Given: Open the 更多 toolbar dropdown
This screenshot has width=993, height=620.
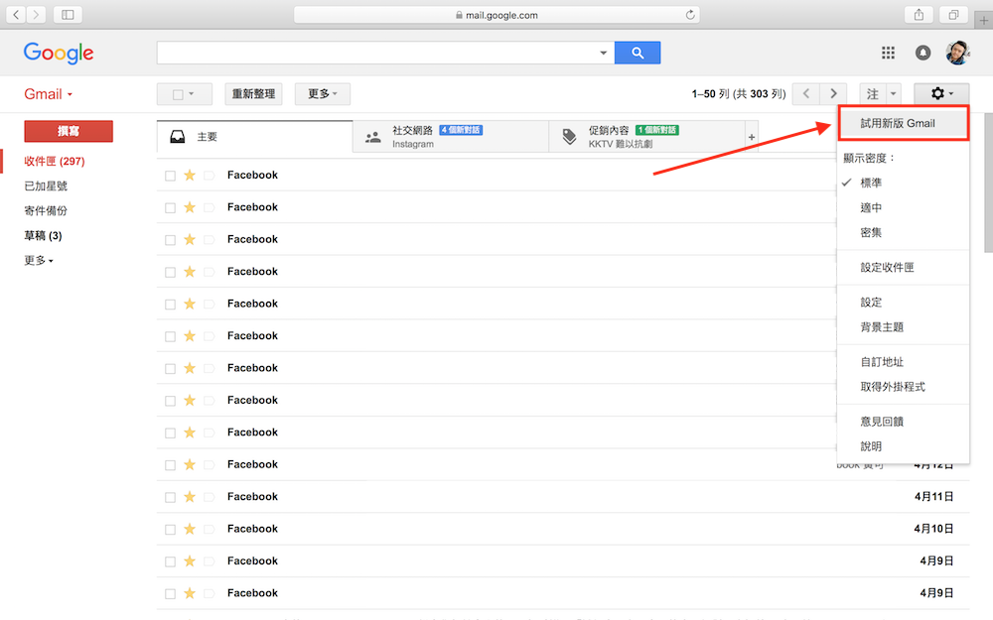Looking at the screenshot, I should [x=323, y=93].
